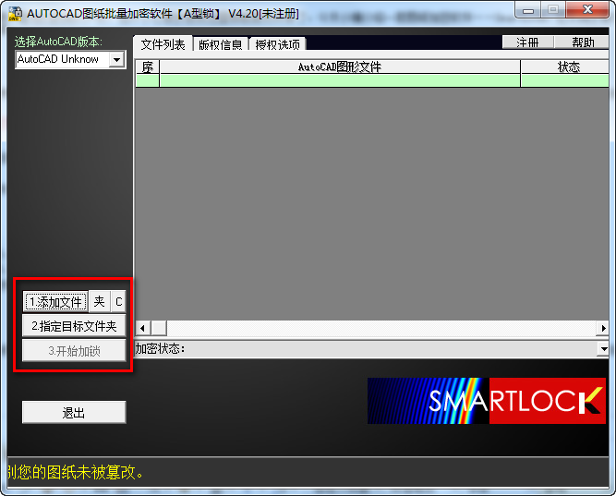Click the 状态 column header
This screenshot has width=616, height=496.
[565, 67]
